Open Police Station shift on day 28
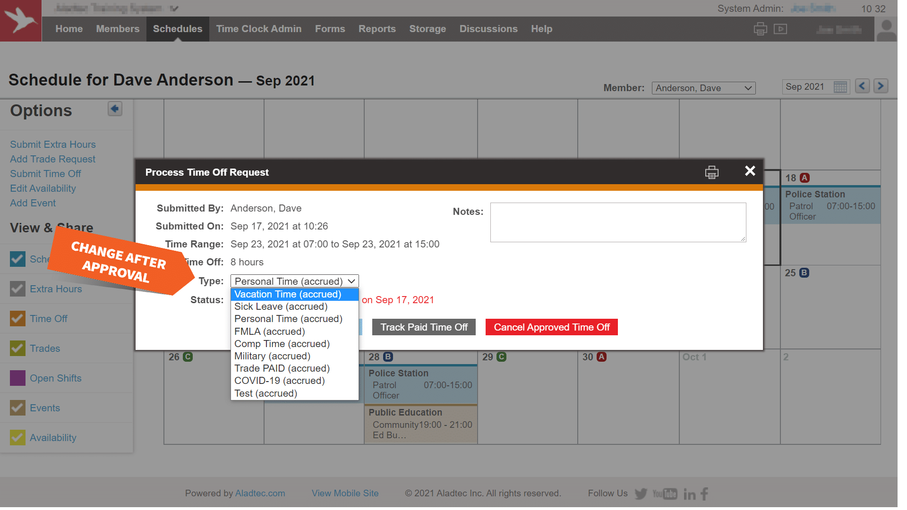The width and height of the screenshot is (907, 510). point(421,384)
